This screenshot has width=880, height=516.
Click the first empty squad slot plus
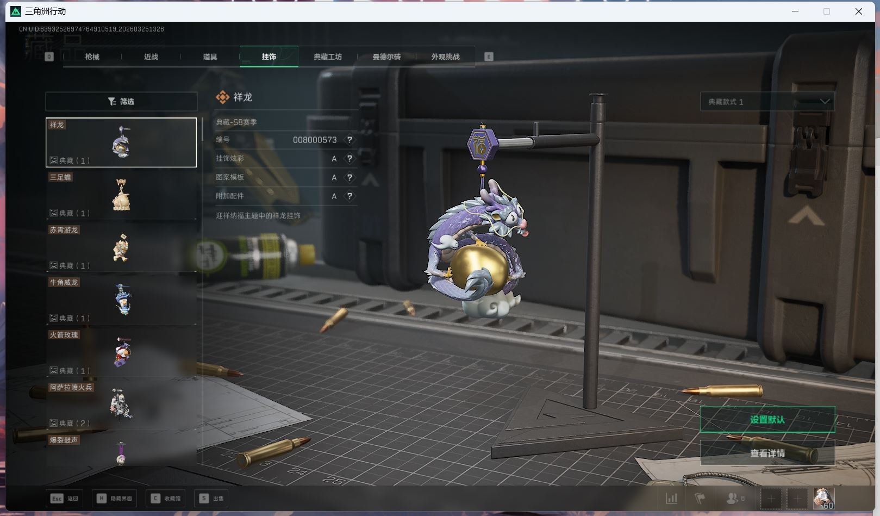pos(771,498)
